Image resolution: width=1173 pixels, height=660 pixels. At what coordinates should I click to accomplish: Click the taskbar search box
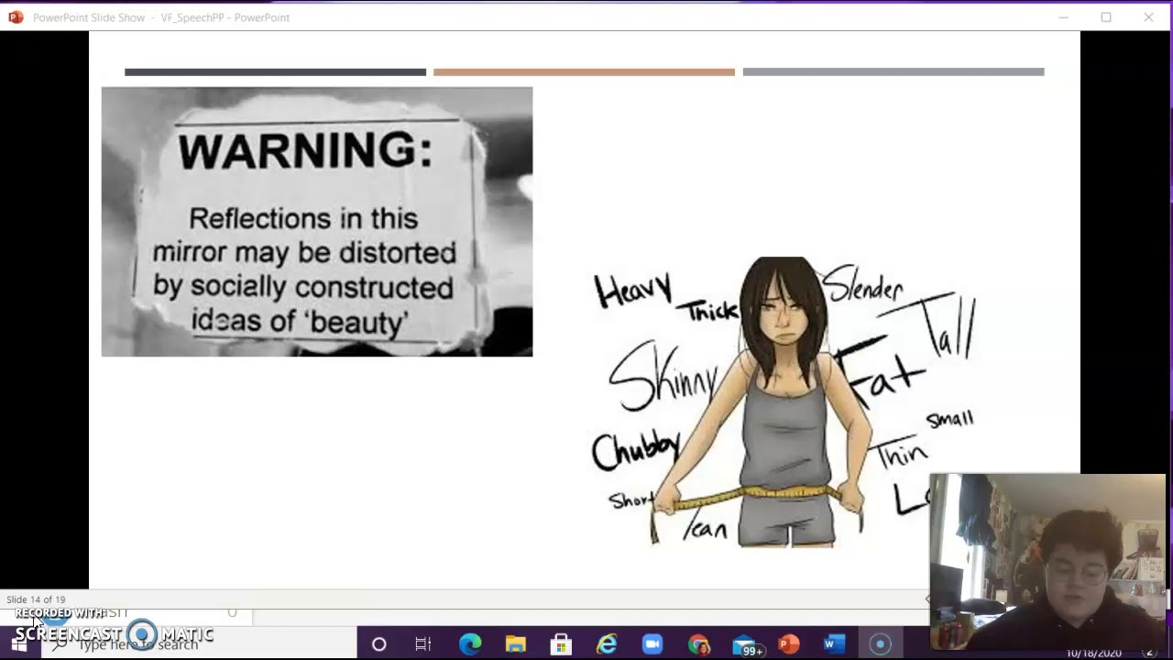point(197,644)
